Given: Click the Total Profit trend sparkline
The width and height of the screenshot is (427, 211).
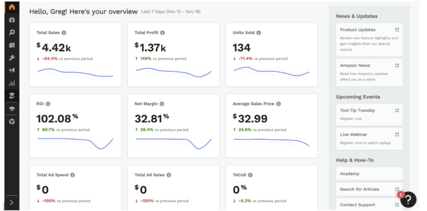Looking at the screenshot, I should pos(173,72).
